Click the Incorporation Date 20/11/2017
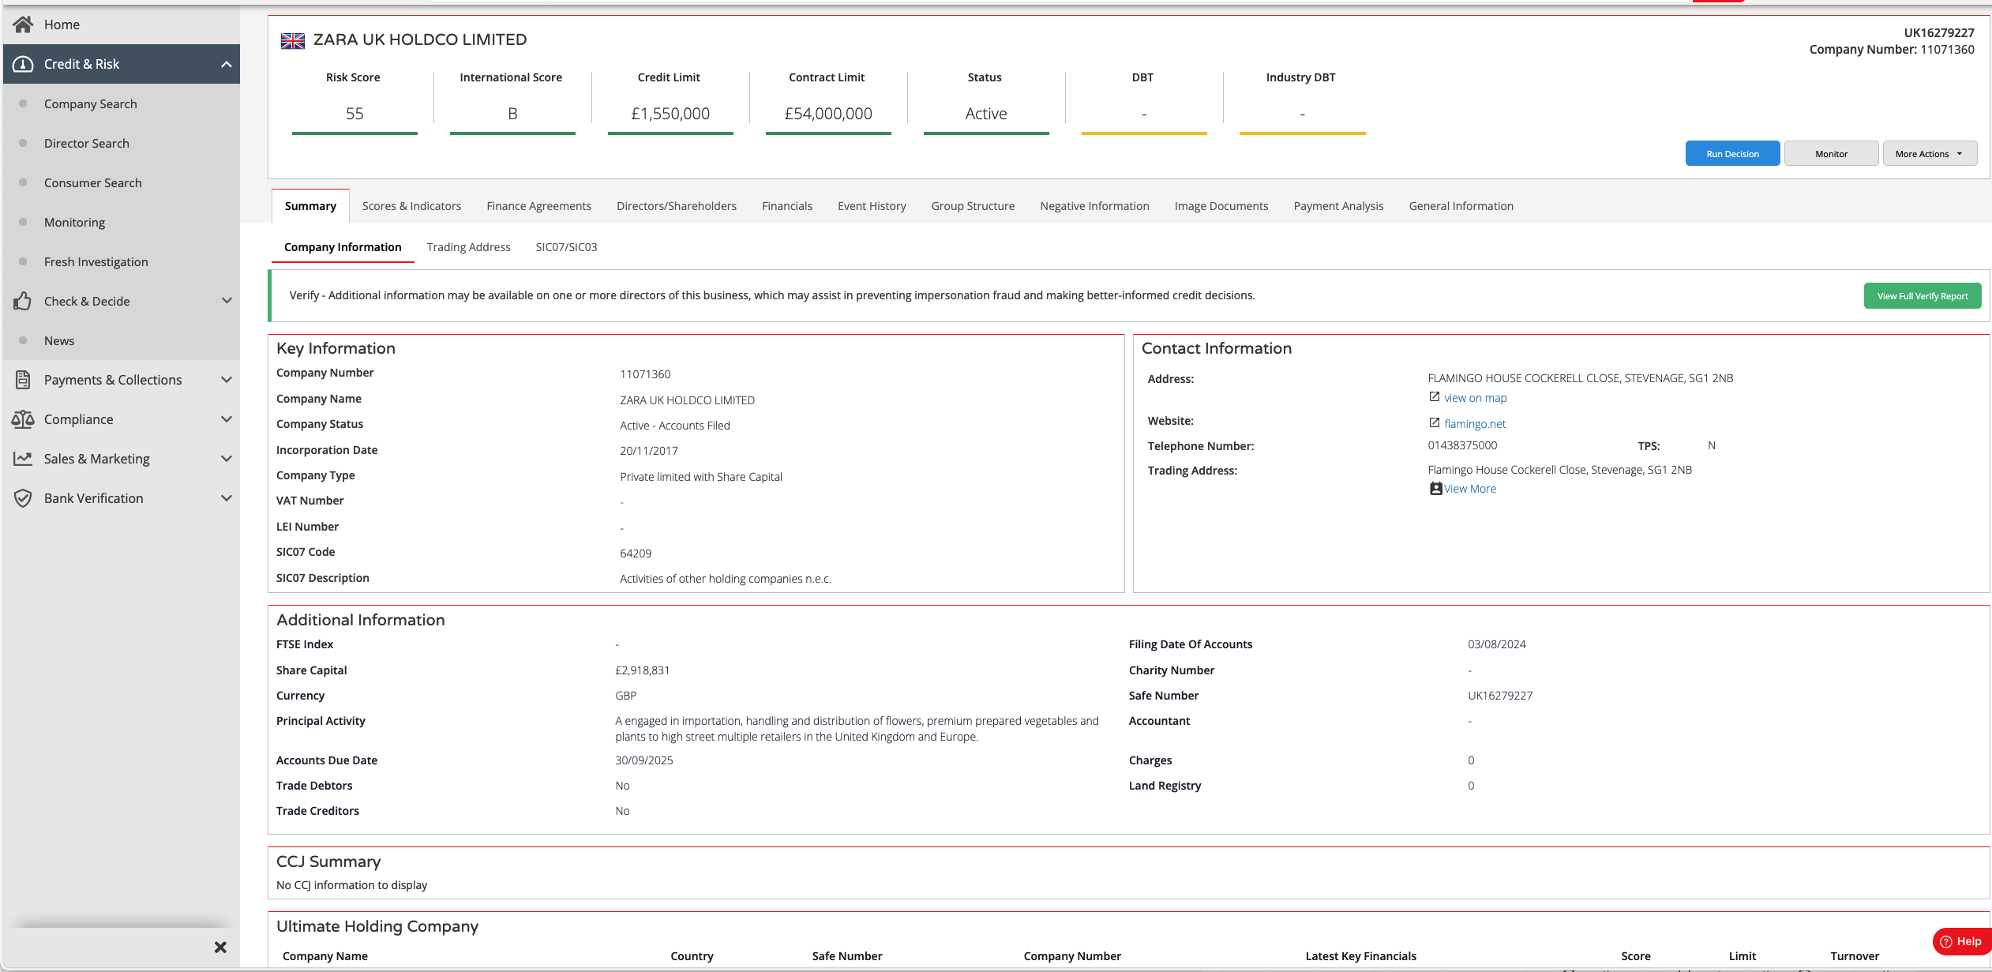This screenshot has width=1992, height=972. 649,451
